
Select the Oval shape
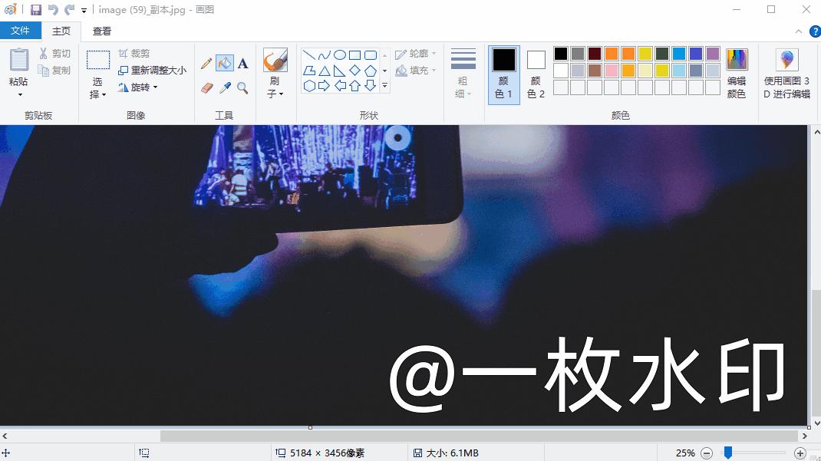coord(339,54)
